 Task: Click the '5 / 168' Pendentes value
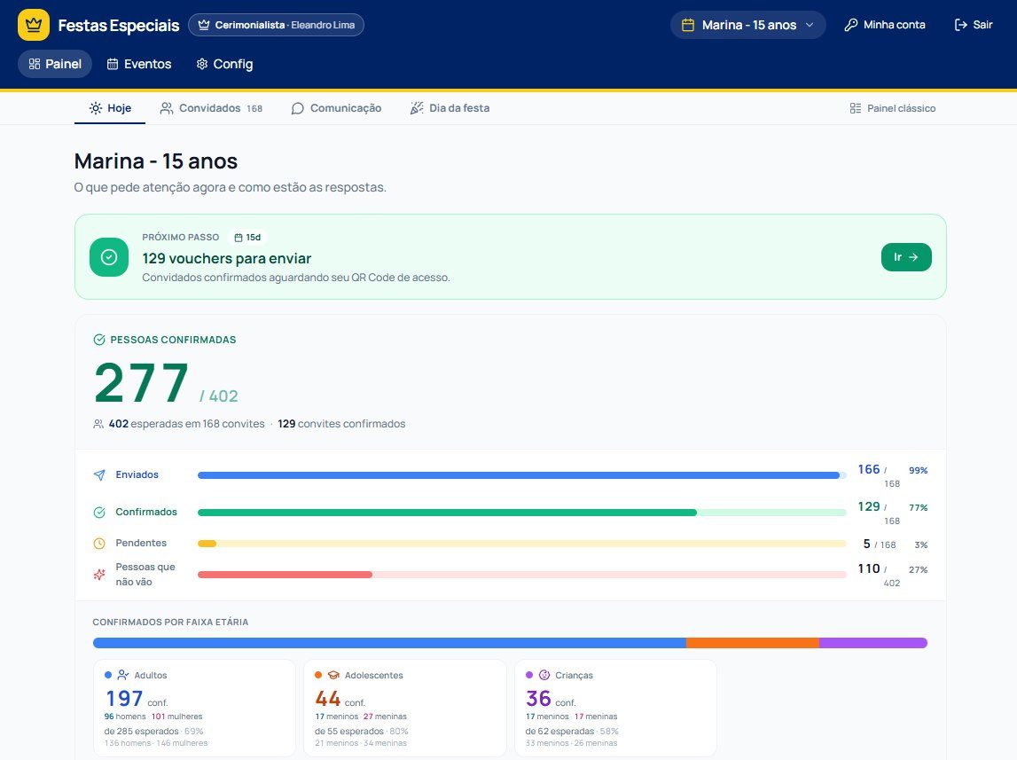tap(880, 545)
